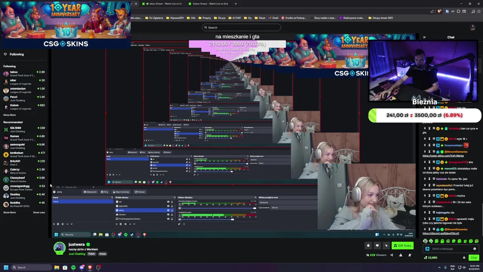Mute 'Urządzenie audio' speaker icon in OBS mixer
The image size is (483, 272).
(180, 219)
